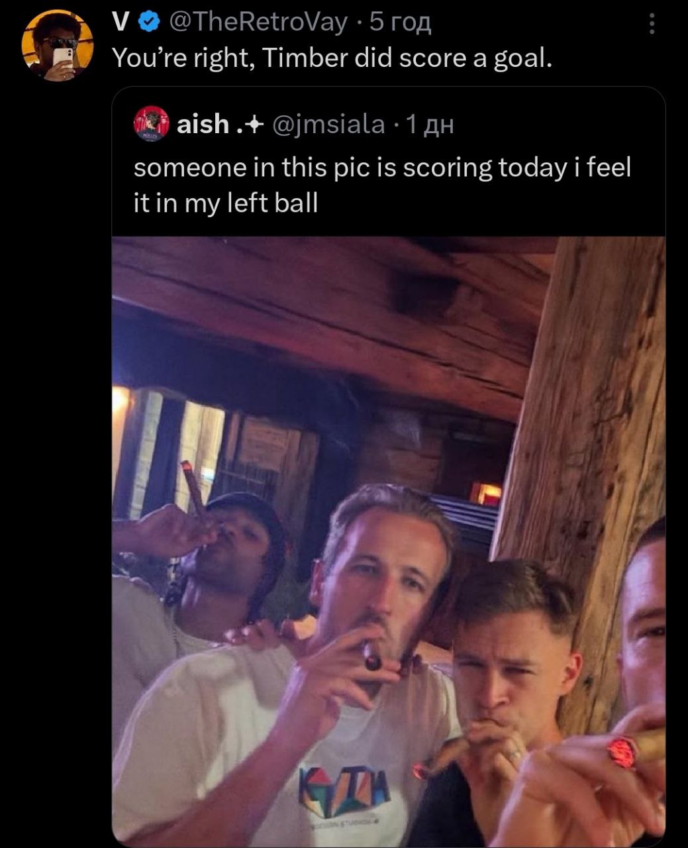Click the "aish" display name
Screen dimensions: 688x848
(203, 124)
